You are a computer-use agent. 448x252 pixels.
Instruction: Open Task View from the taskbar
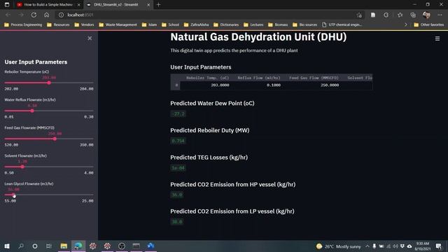(49, 246)
